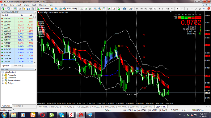Open Opera from the taskbar

click(x=42, y=115)
